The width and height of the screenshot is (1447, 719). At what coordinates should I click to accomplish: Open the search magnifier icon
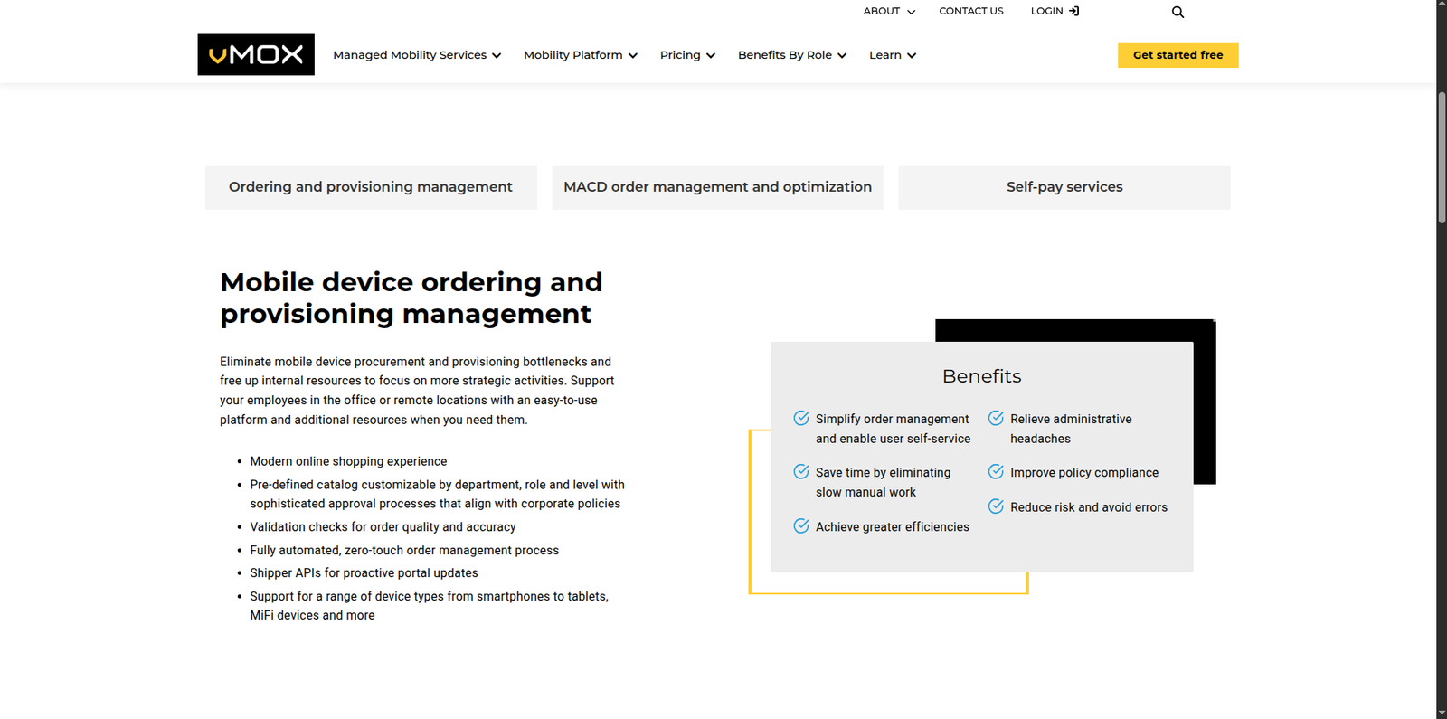point(1177,12)
